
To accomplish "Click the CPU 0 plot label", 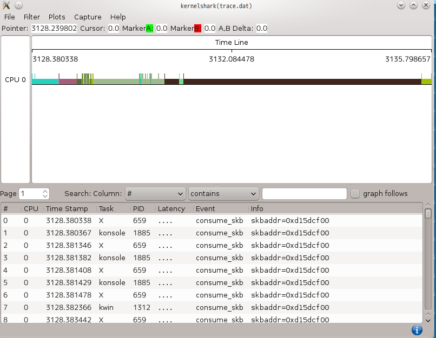I will [x=15, y=80].
